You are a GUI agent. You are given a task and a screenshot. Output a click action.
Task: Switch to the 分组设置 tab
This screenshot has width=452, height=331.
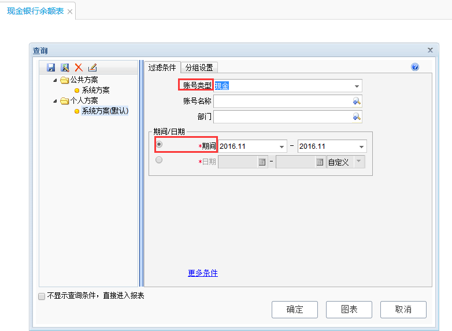point(199,67)
